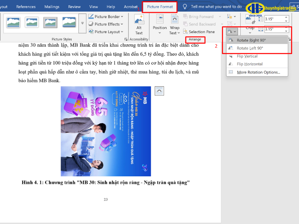The height and width of the screenshot is (224, 299).
Task: Open the Picture Styles dialog launcher
Action: coord(126,39)
